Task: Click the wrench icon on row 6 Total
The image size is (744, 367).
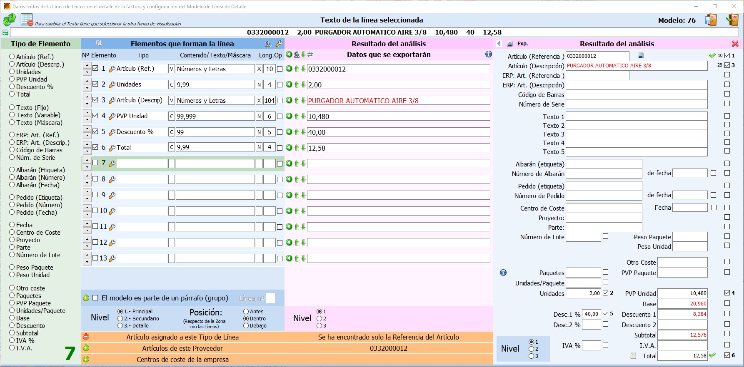Action: coord(112,148)
